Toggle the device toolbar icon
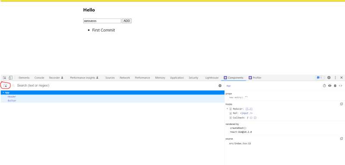Viewport: 345px width, 165px height. [10, 78]
